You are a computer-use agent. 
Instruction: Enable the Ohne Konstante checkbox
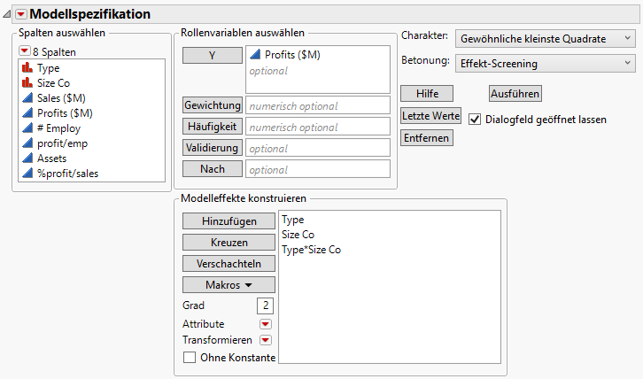189,357
